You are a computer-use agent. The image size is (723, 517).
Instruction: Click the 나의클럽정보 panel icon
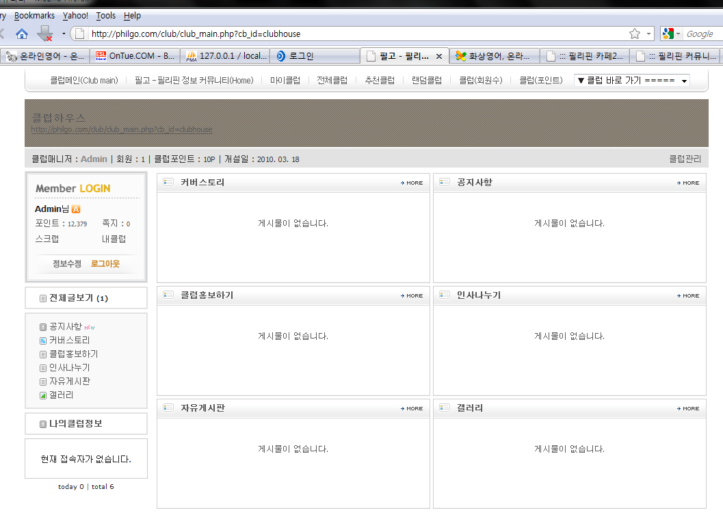coord(43,424)
